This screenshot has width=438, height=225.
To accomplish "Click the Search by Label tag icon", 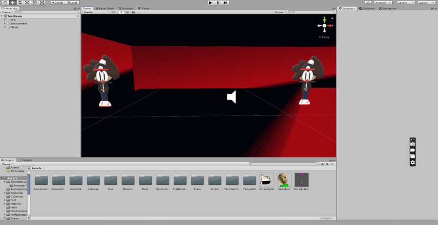I will click(327, 164).
